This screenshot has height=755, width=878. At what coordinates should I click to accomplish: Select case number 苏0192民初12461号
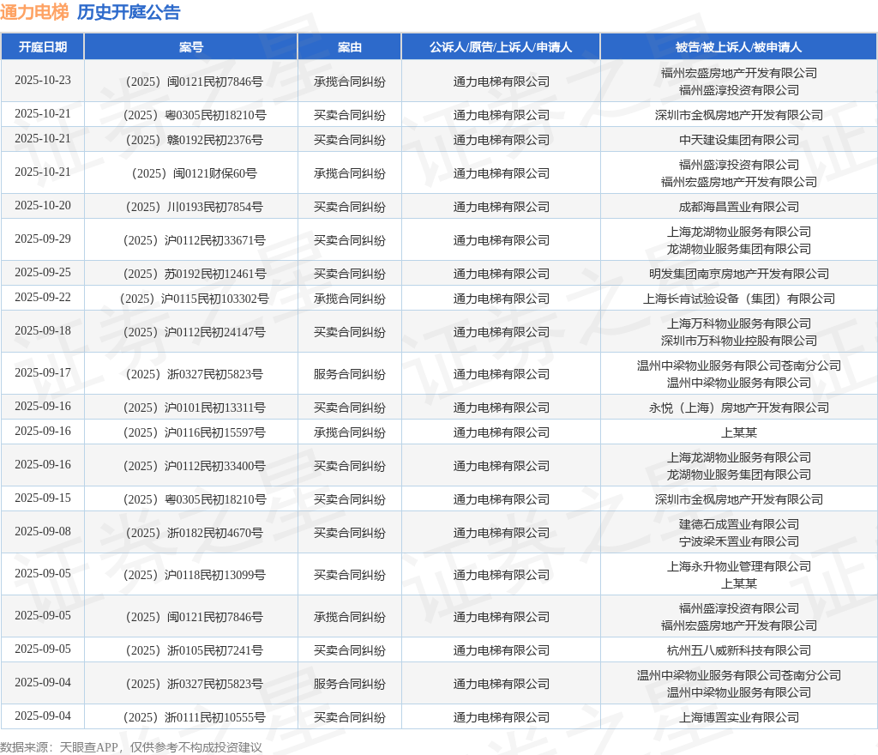(x=195, y=274)
